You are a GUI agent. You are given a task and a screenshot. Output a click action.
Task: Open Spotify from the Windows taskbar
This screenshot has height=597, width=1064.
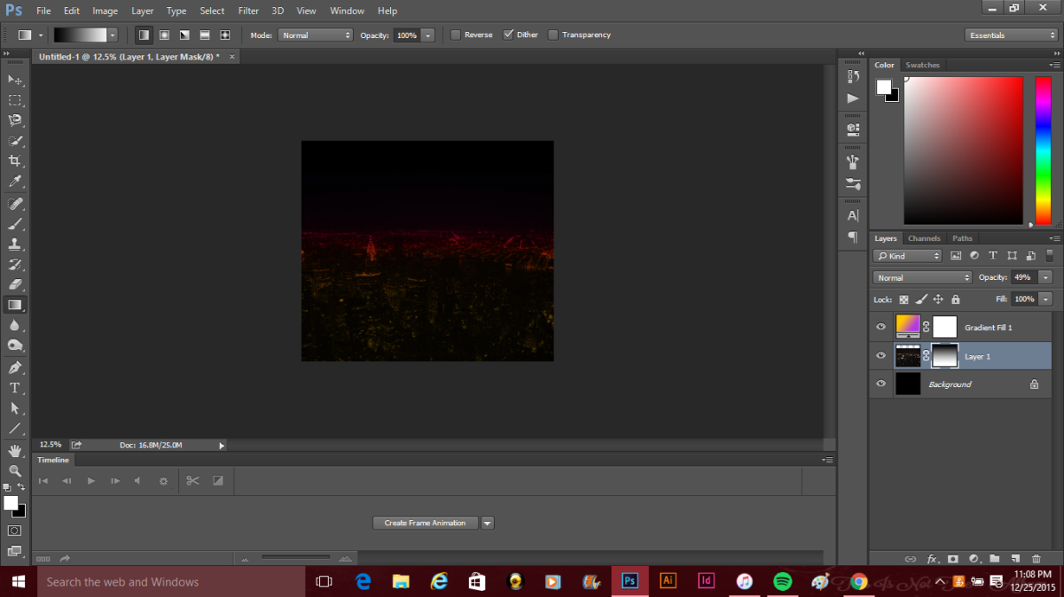pos(782,582)
